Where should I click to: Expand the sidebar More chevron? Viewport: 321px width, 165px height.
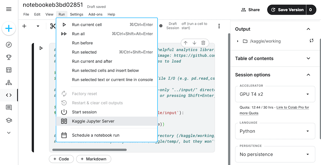[9, 133]
